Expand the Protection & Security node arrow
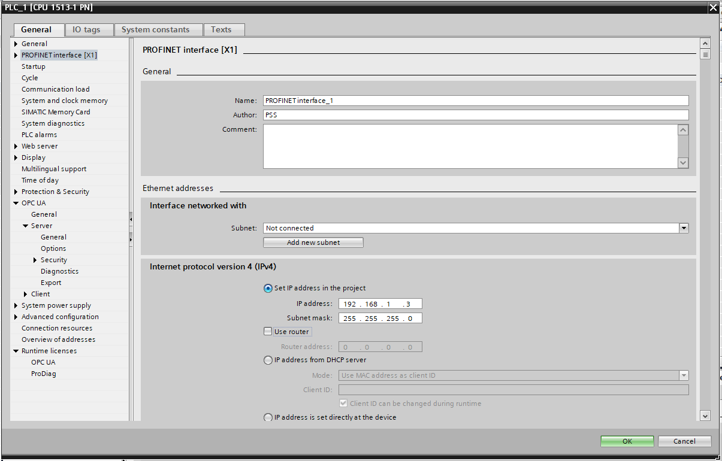Image resolution: width=722 pixels, height=461 pixels. point(16,192)
